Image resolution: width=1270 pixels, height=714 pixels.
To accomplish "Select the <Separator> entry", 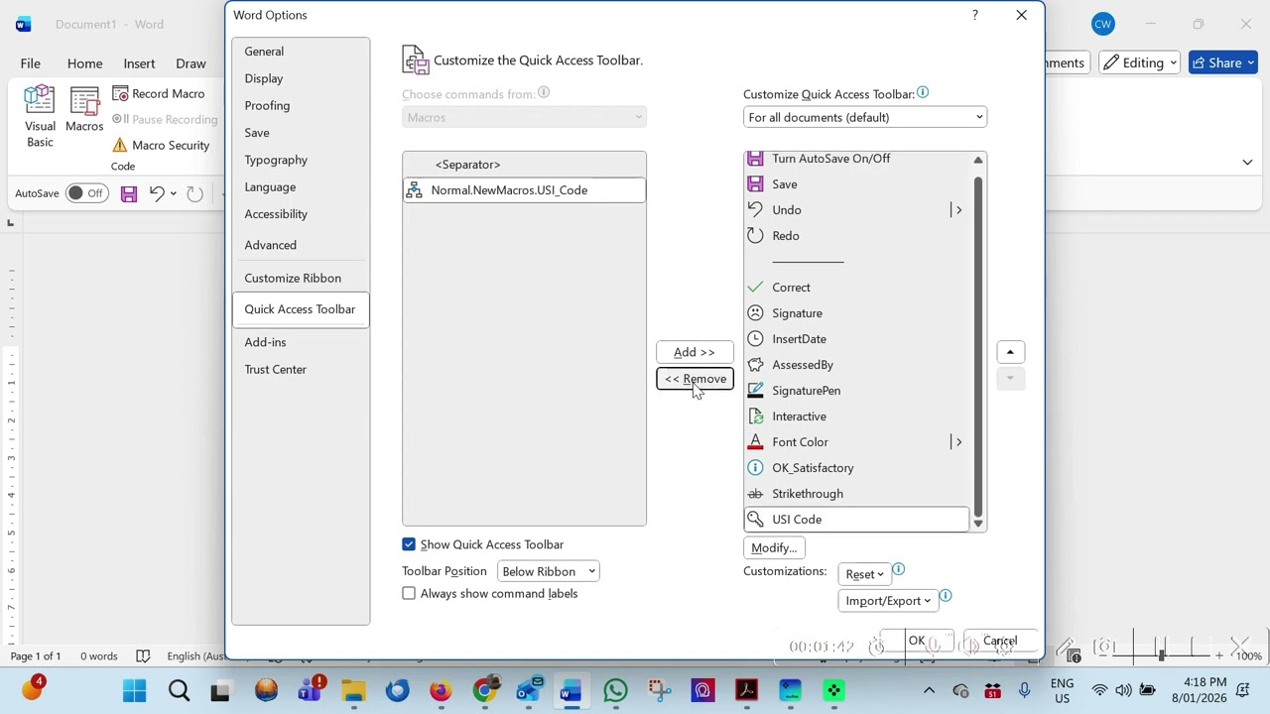I will tap(524, 165).
